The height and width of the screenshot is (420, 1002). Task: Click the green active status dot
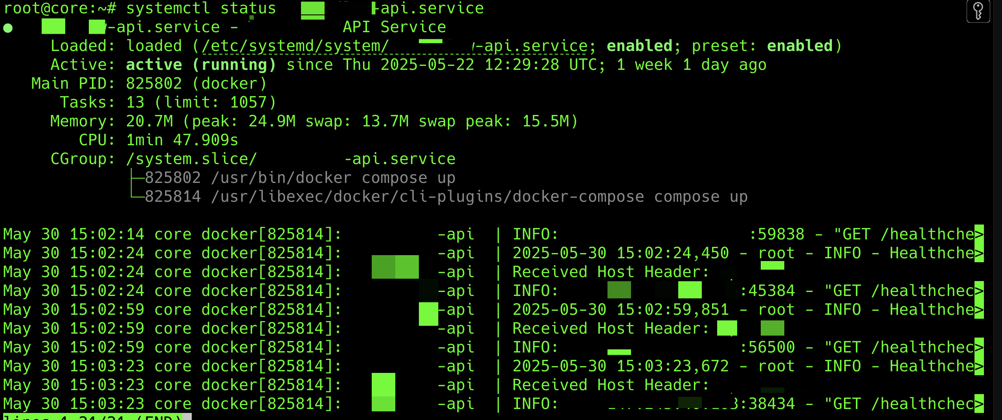[x=8, y=28]
